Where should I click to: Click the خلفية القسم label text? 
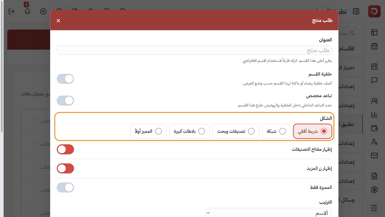tap(320, 74)
